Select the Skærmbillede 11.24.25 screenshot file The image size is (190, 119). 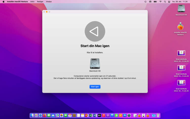click(181, 53)
